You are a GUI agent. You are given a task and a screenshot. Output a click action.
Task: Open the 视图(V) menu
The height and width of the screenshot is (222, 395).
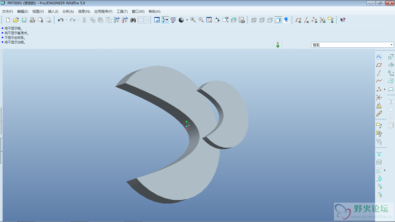(x=38, y=12)
